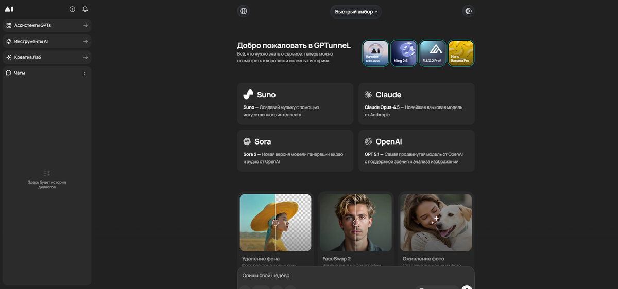Click the Claude starburst icon

(368, 95)
